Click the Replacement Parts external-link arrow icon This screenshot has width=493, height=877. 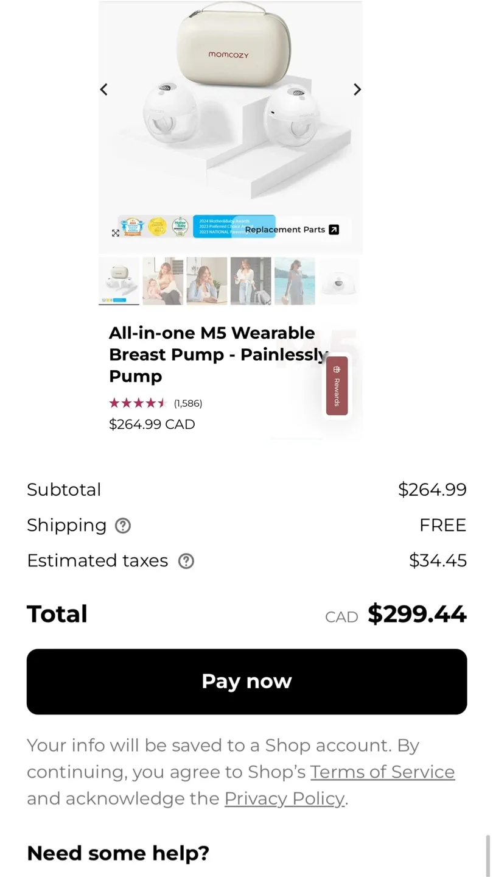333,230
